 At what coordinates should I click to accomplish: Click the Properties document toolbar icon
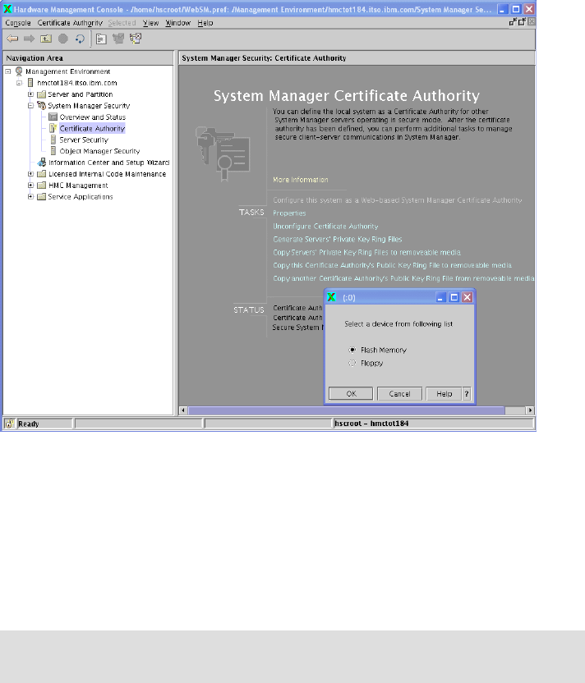(x=101, y=39)
